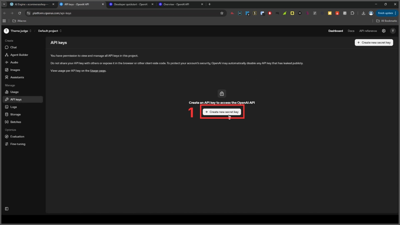Open the Chrome downloads icon
The width and height of the screenshot is (400, 225).
point(363,13)
